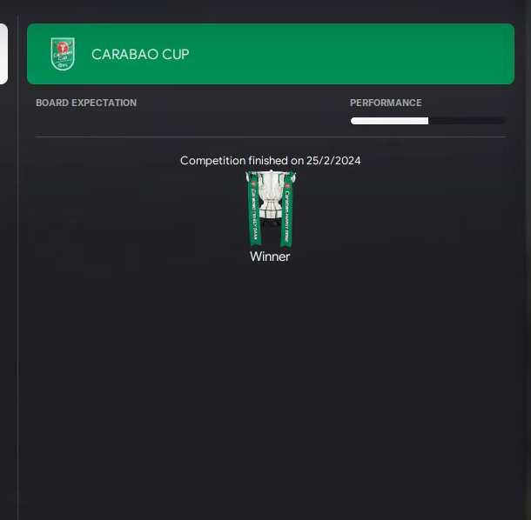531x520 pixels.
Task: Select the Carabao Cup trophy image
Action: [x=271, y=209]
